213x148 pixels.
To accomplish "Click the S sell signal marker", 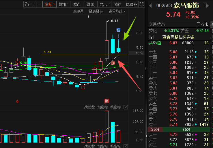I will (118, 30).
